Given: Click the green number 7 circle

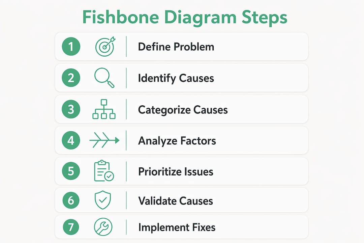Looking at the screenshot, I should pos(71,227).
